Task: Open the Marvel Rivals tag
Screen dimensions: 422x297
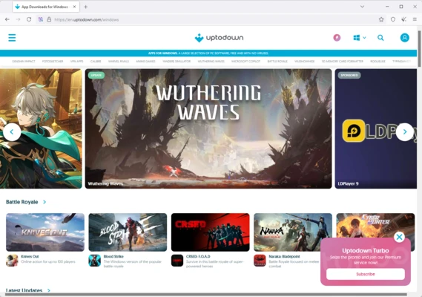Action: click(119, 61)
